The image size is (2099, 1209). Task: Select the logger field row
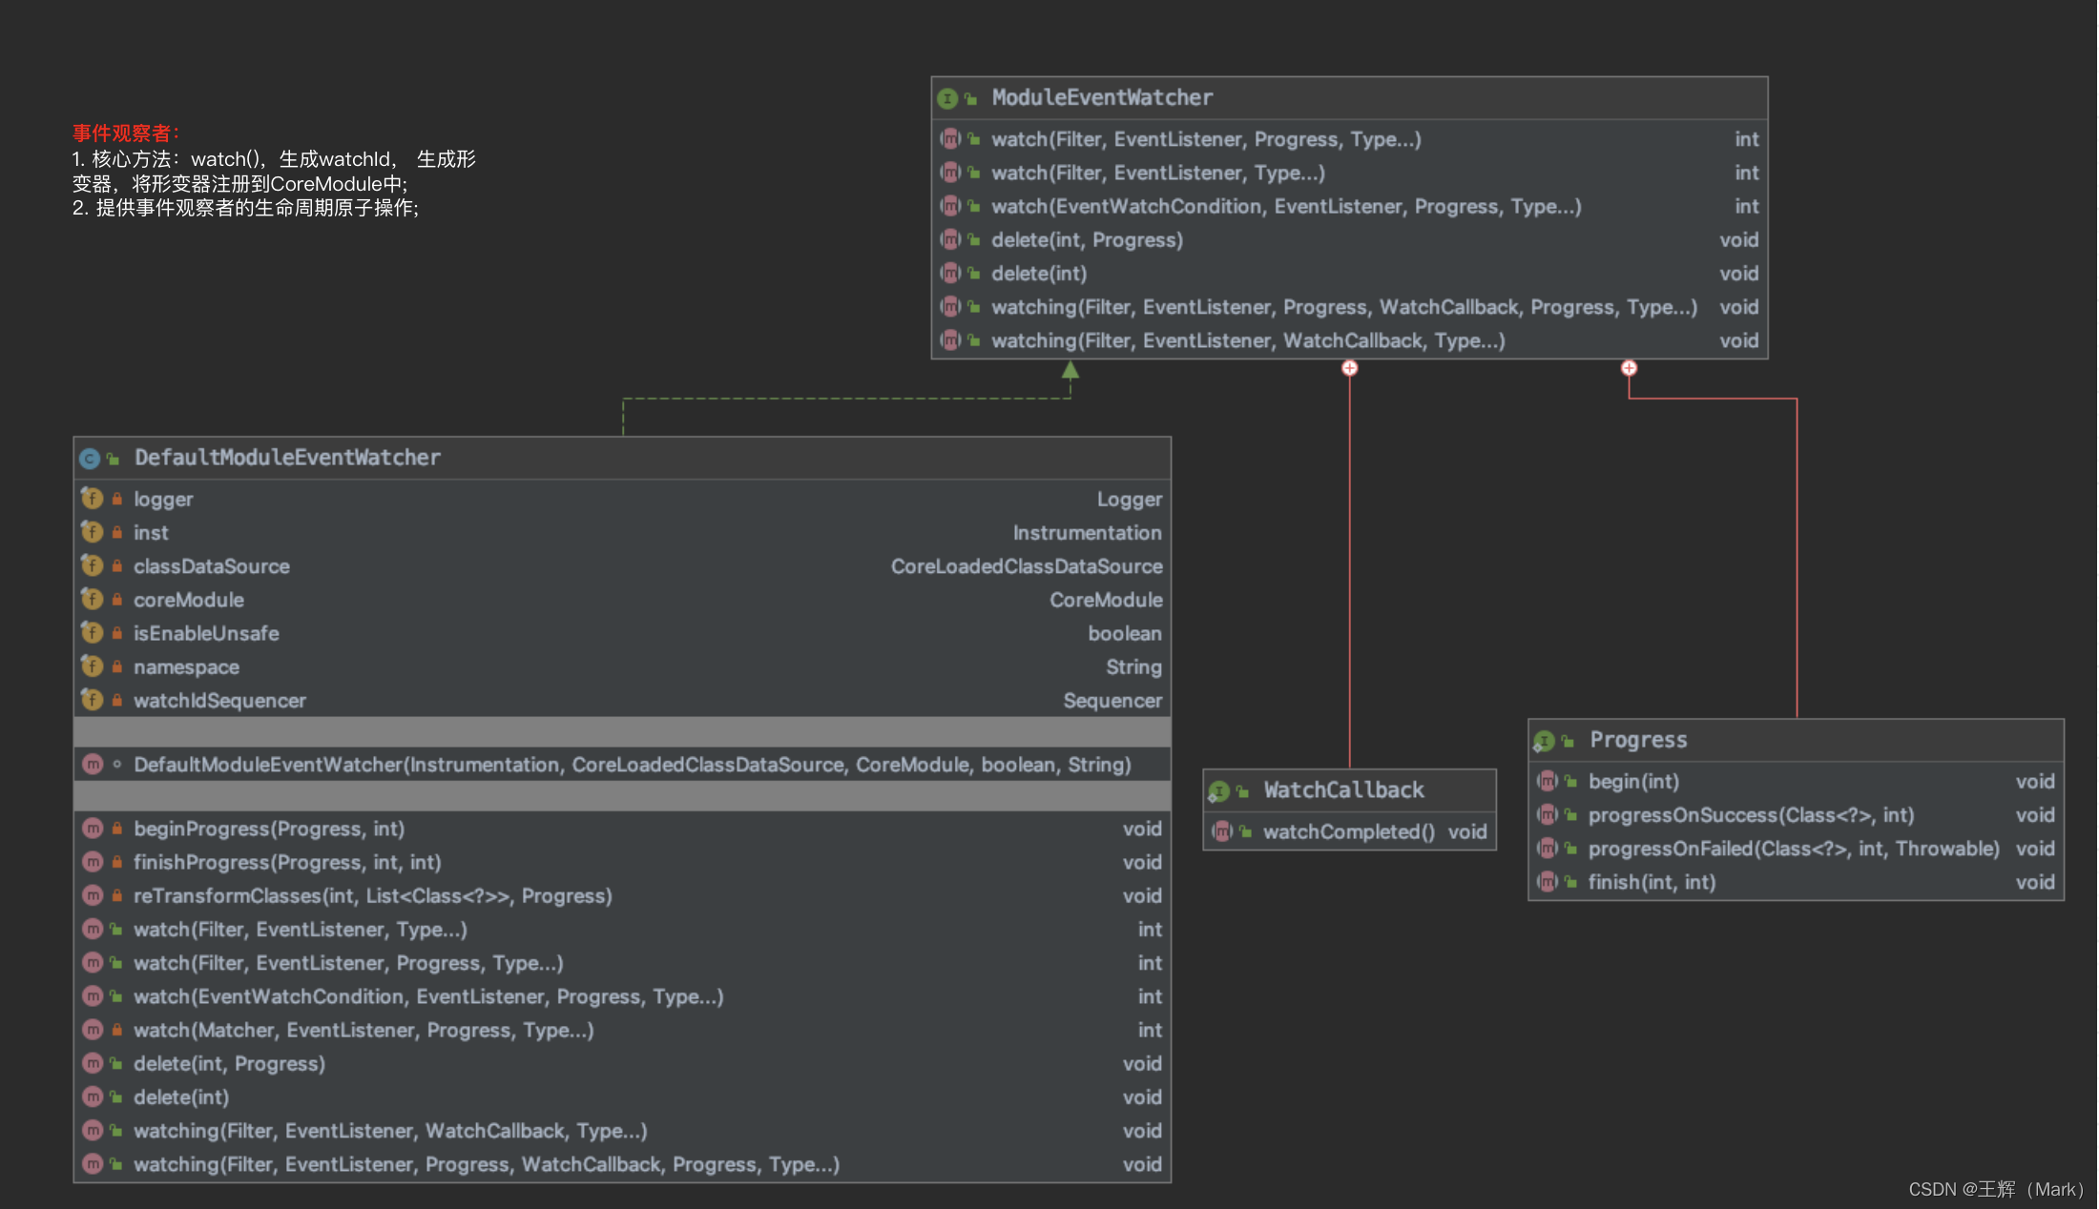pyautogui.click(x=622, y=499)
